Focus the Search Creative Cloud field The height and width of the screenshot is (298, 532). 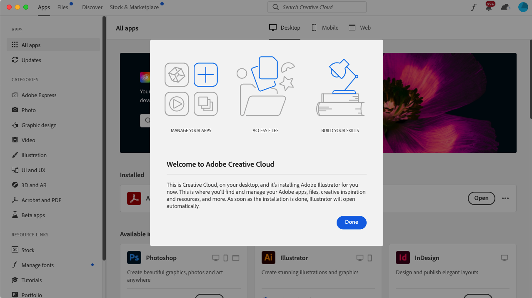317,7
